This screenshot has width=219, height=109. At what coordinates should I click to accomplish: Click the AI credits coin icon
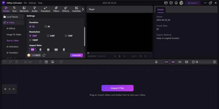29,55
